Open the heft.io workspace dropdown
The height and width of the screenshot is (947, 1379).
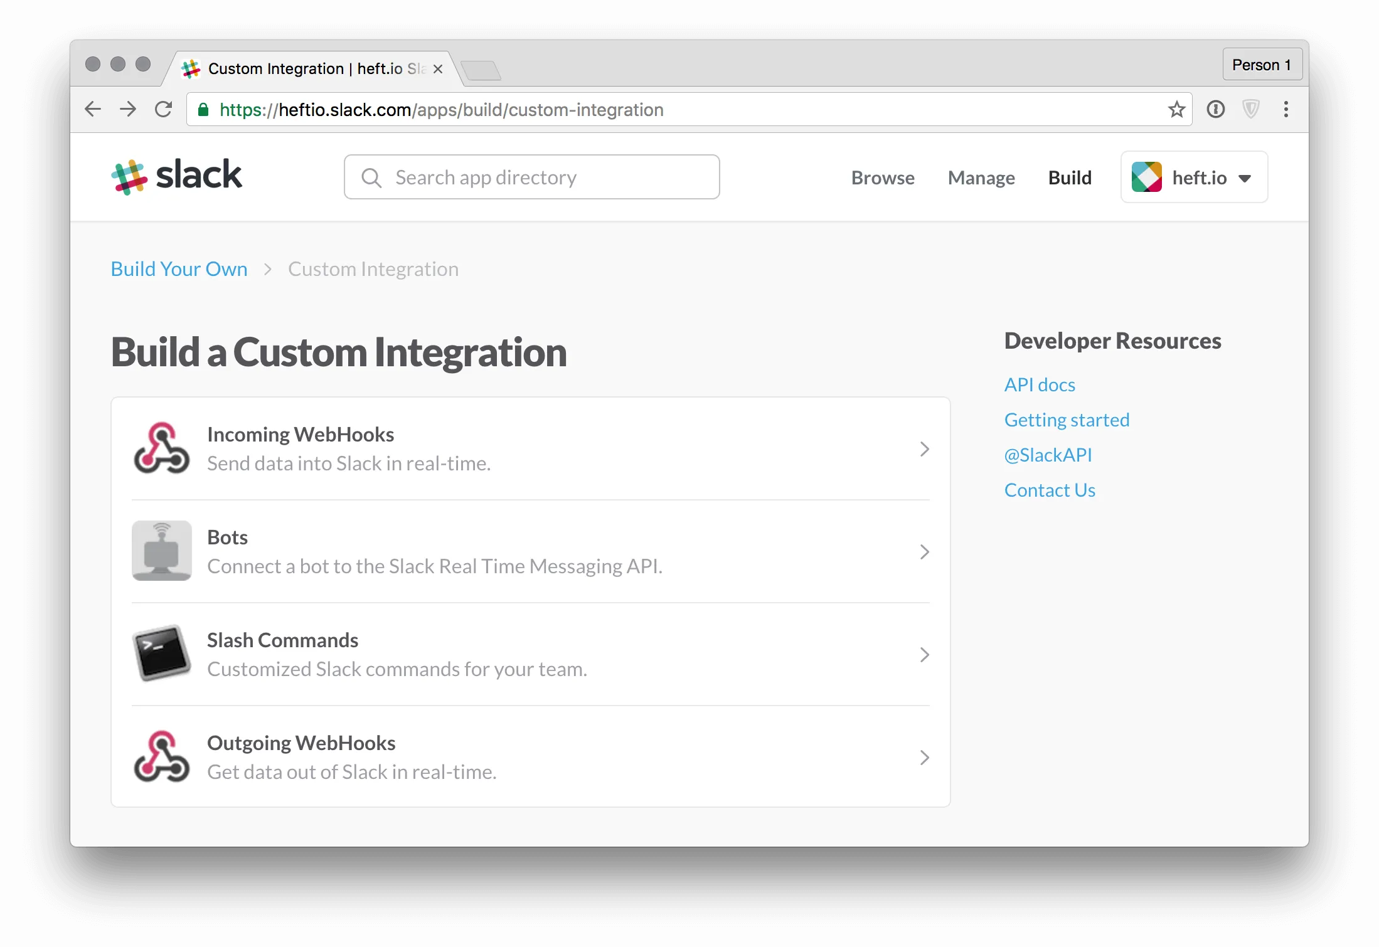tap(1245, 178)
